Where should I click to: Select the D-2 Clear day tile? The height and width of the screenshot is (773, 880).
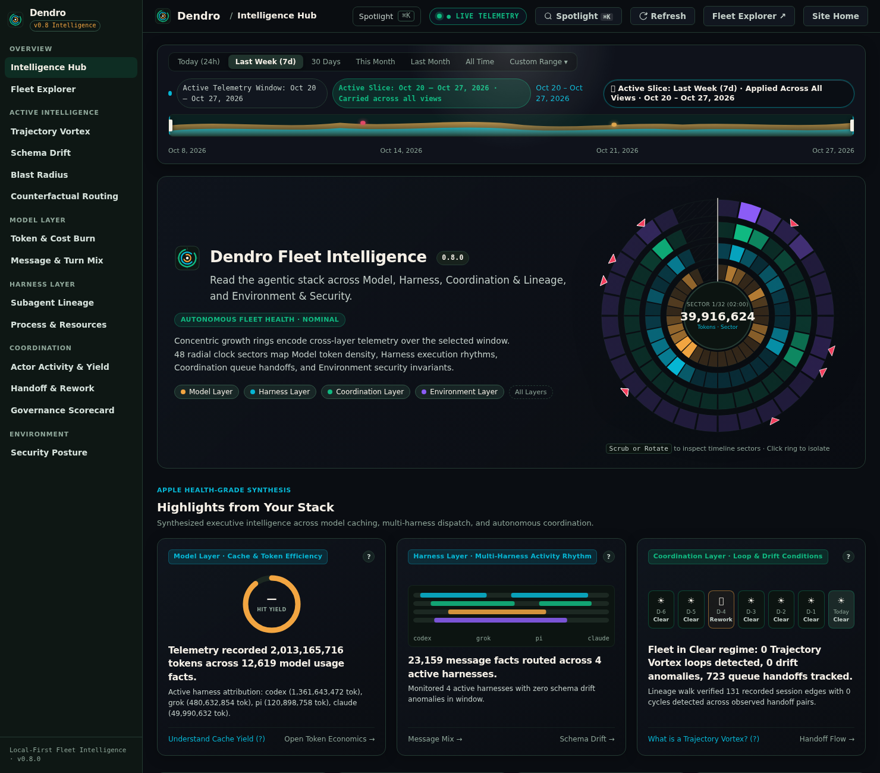[x=781, y=609]
